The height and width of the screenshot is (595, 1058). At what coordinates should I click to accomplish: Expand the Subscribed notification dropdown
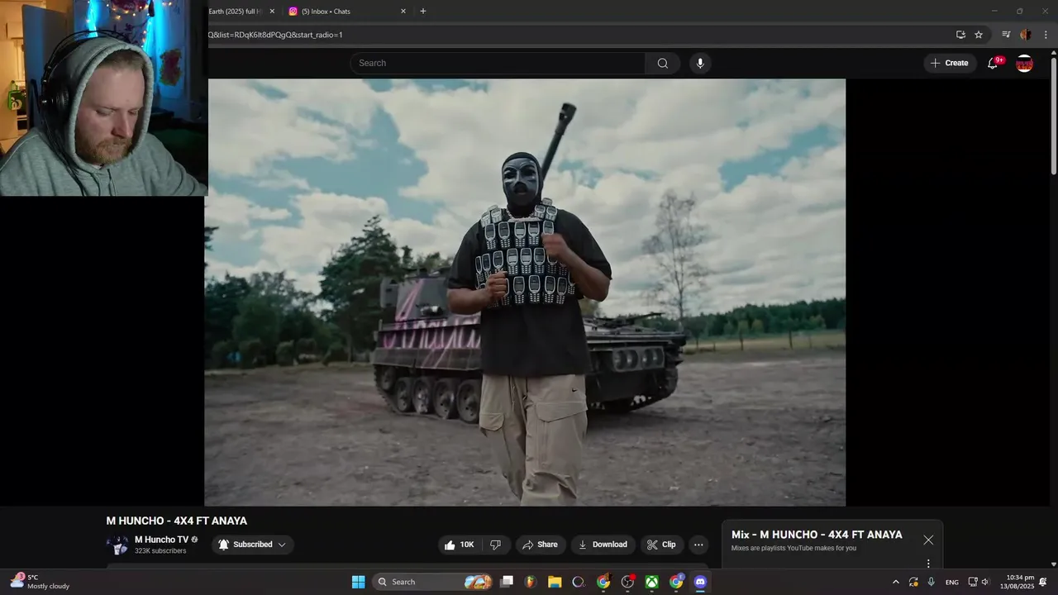[253, 545]
